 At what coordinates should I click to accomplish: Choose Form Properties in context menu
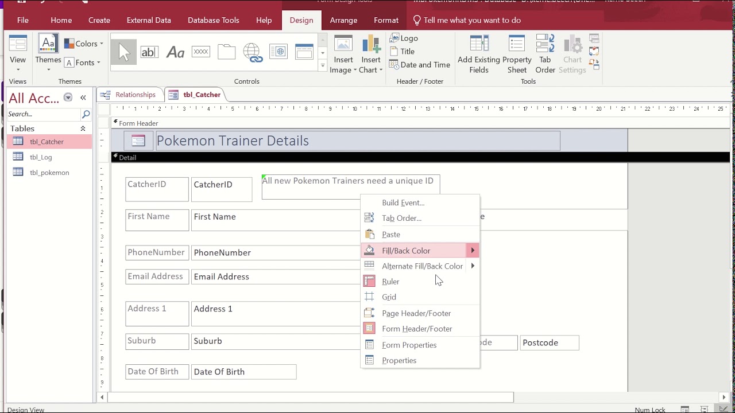420,345
